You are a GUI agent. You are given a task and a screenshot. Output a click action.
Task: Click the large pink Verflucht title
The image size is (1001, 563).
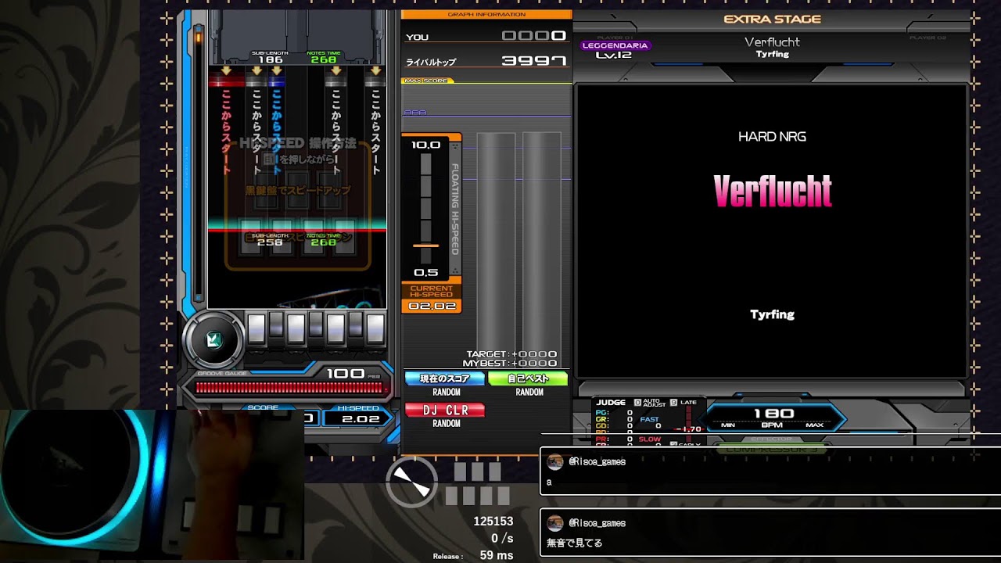(x=773, y=191)
